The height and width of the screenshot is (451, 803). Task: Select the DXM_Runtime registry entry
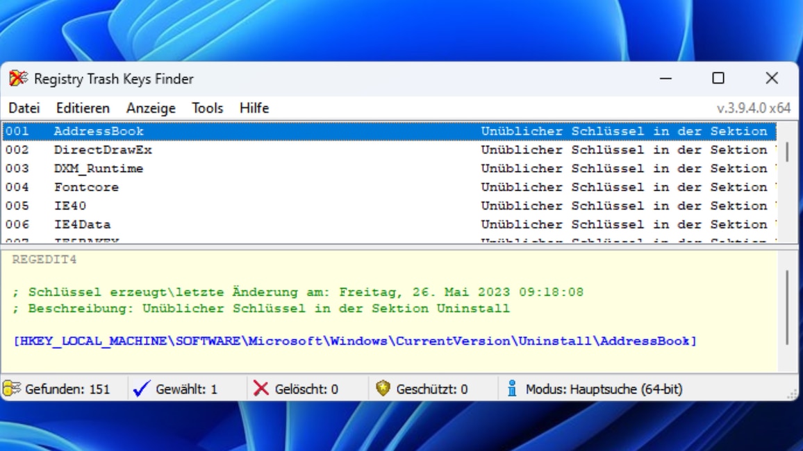point(99,169)
